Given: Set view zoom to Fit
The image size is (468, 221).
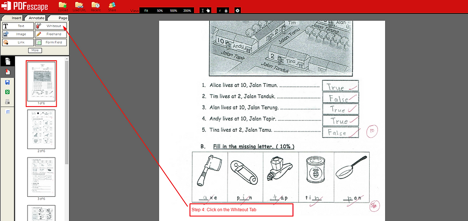Looking at the screenshot, I should [x=146, y=10].
